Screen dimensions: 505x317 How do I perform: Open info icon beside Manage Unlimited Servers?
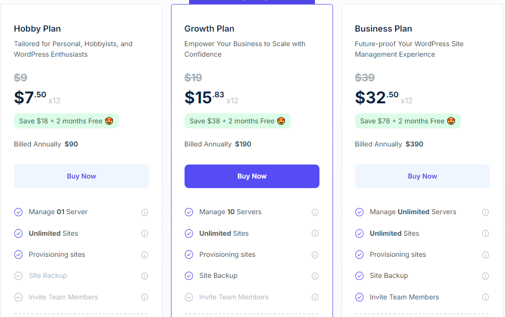pyautogui.click(x=485, y=212)
